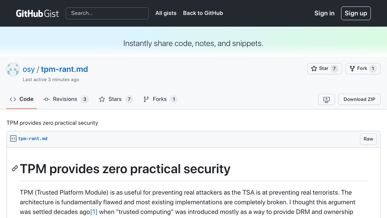Click the star icon in the Stars tab

click(x=102, y=99)
